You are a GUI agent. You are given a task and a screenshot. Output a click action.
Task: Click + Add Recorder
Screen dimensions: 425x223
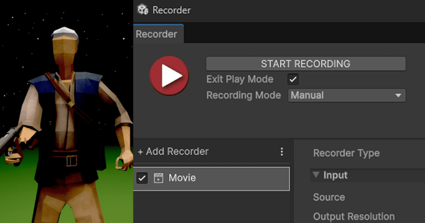pos(173,152)
